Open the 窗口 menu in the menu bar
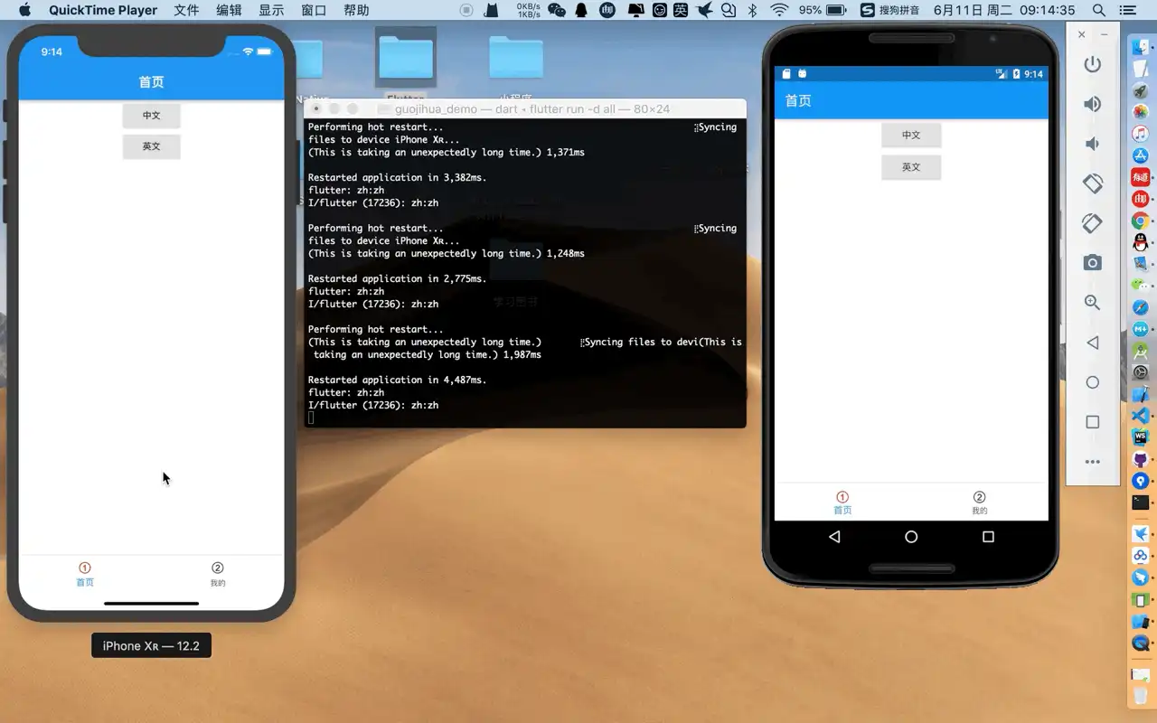Screen dimensions: 1157x723 [314, 10]
